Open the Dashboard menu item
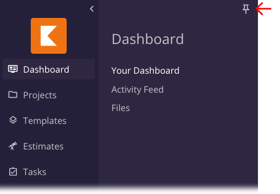 point(49,69)
